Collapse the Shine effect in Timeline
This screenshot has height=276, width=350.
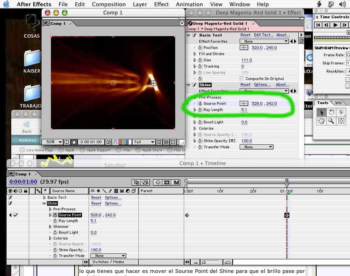click(44, 203)
